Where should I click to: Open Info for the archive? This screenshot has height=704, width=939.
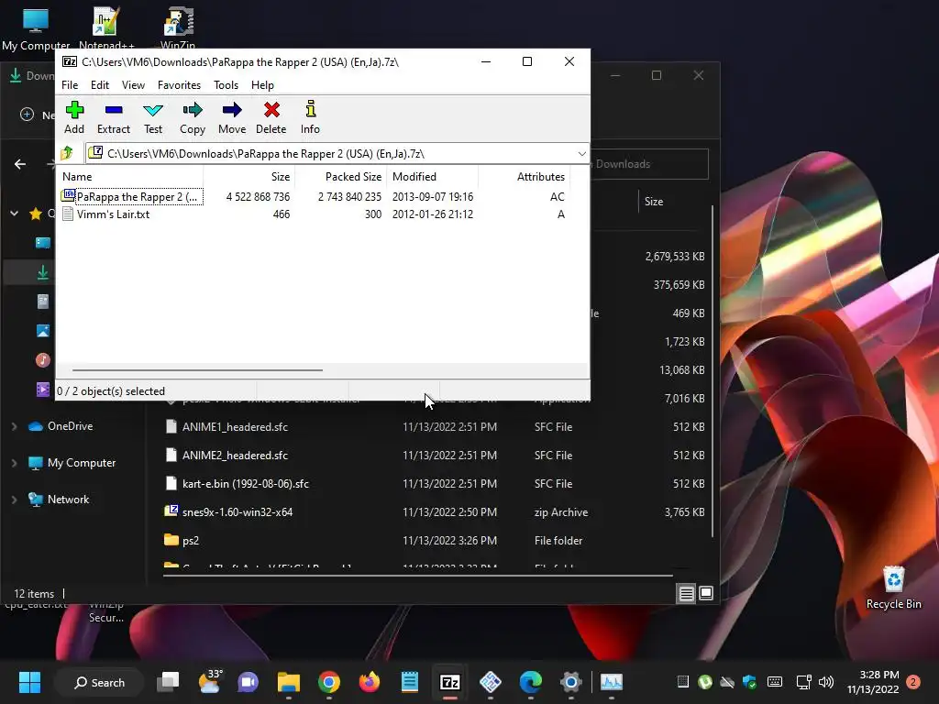tap(310, 117)
